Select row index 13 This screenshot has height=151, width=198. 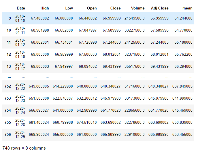coord(9,66)
